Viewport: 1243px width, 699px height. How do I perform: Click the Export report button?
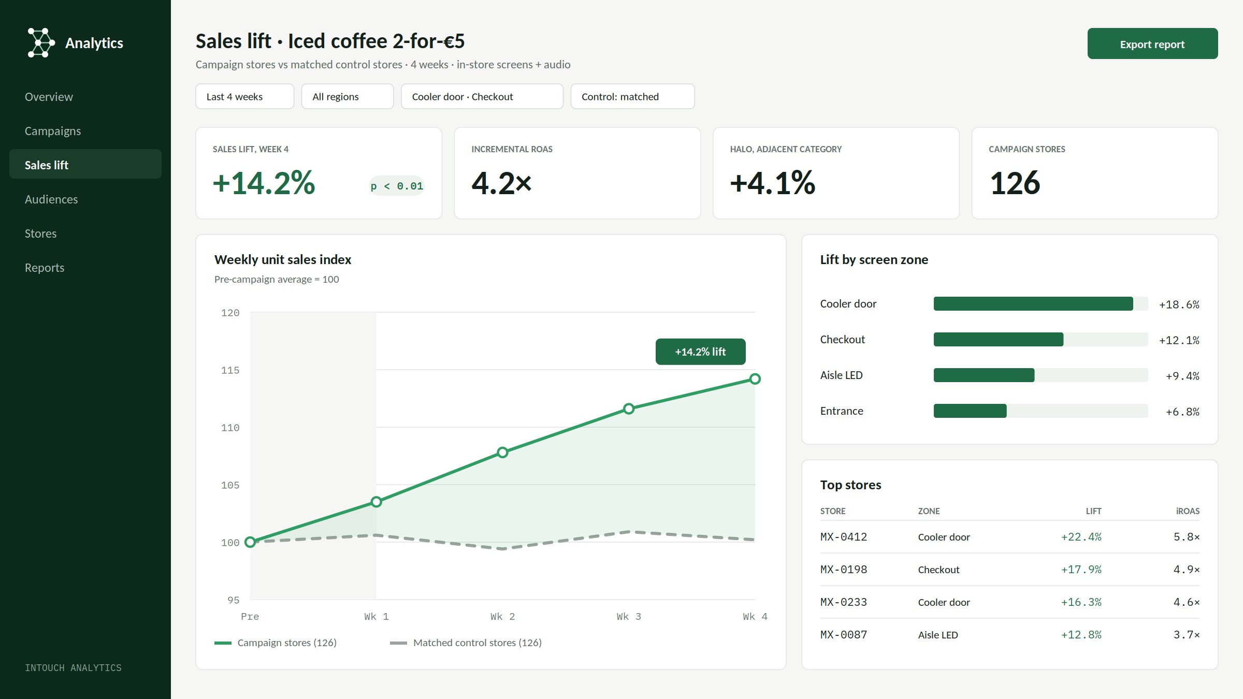[x=1152, y=43]
